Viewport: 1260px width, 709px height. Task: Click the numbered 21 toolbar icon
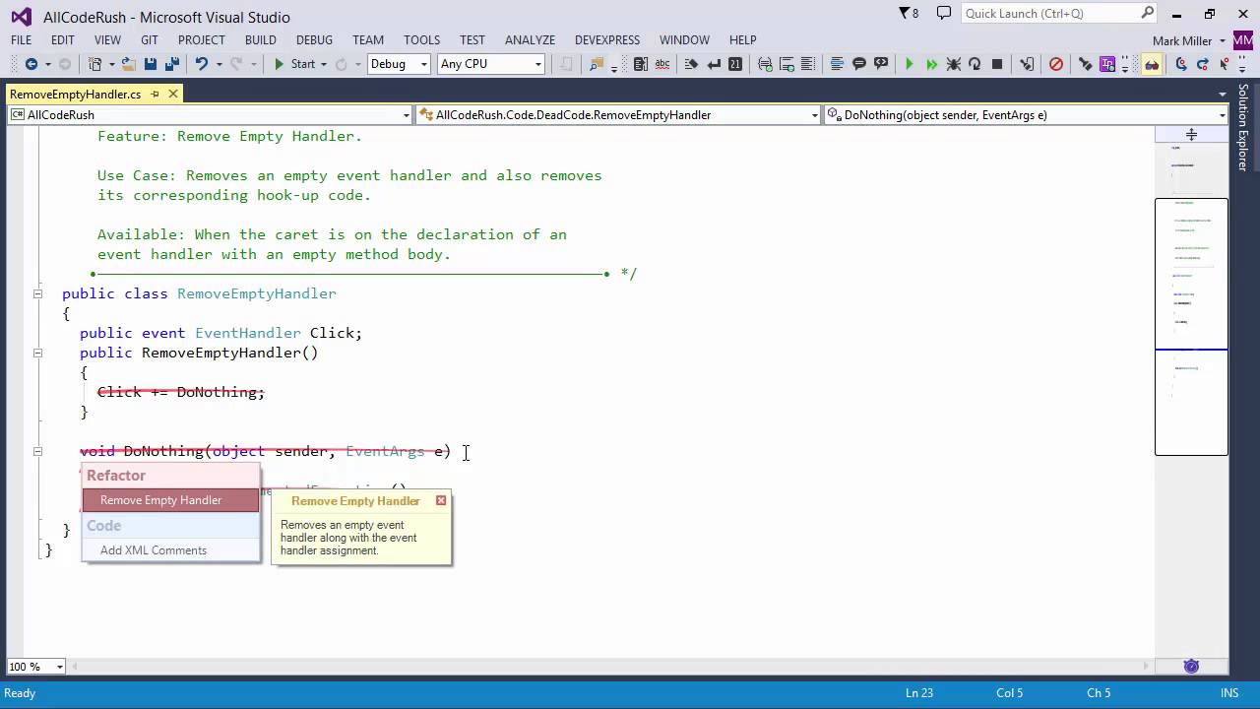[735, 64]
